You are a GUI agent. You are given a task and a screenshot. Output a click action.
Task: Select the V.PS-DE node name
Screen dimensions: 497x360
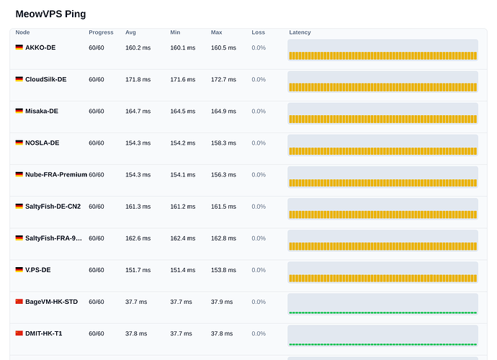pyautogui.click(x=38, y=270)
